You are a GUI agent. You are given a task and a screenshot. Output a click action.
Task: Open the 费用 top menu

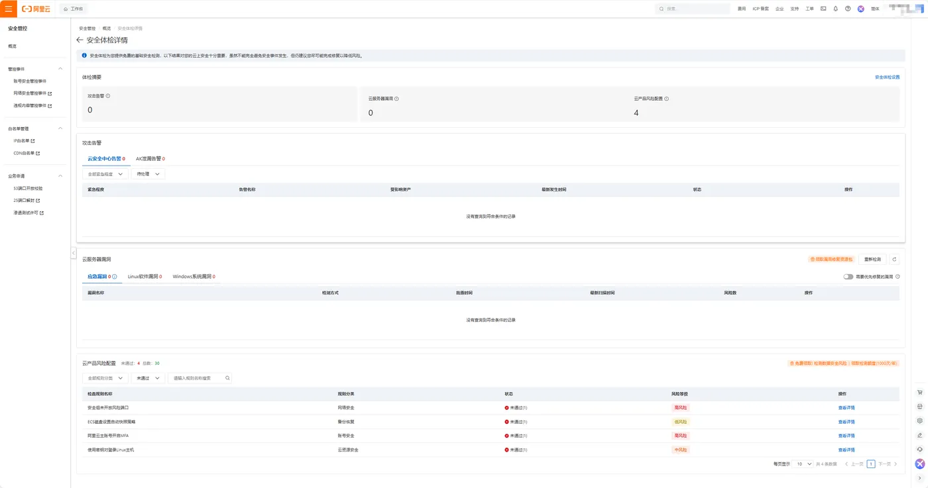(x=742, y=9)
